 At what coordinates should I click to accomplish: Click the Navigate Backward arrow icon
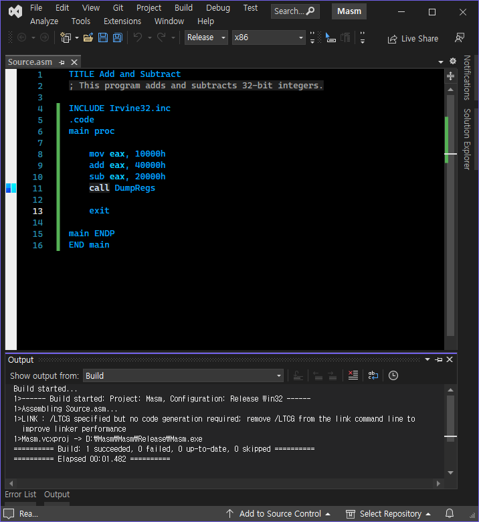coord(21,37)
